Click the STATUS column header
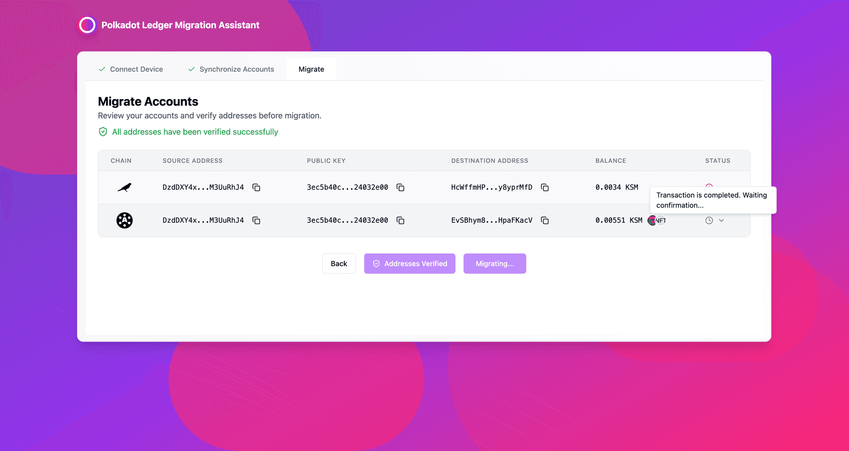Image resolution: width=849 pixels, height=451 pixels. pos(717,161)
